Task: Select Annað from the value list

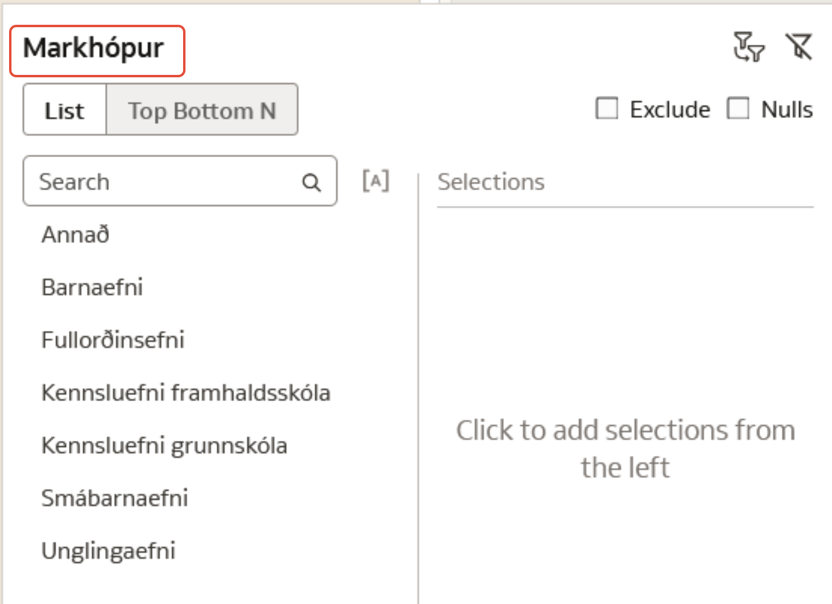Action: (76, 234)
